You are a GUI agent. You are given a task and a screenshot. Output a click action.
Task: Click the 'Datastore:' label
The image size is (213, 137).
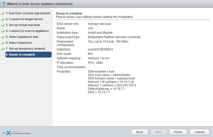tap(64, 49)
